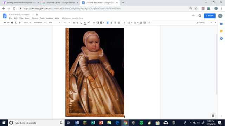Set justified text alignment
The height and width of the screenshot is (126, 225).
tap(119, 23)
